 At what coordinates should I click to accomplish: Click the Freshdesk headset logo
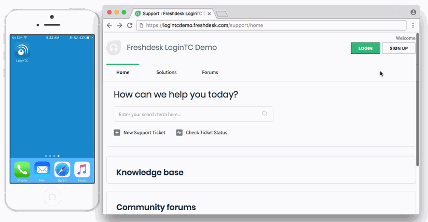[114, 48]
